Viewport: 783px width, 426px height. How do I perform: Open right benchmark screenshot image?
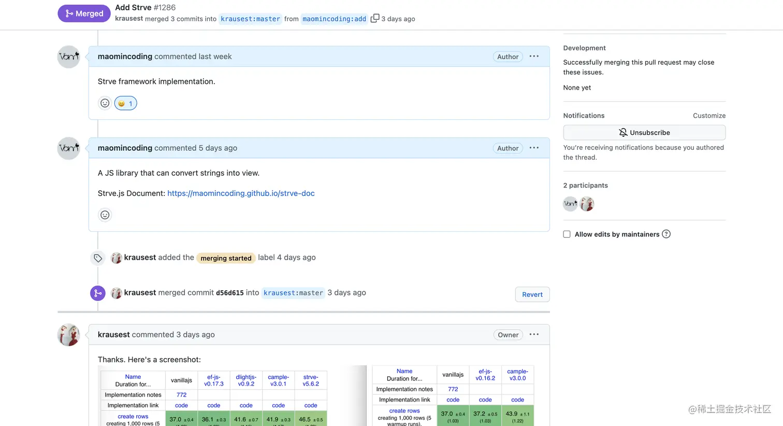(x=453, y=395)
